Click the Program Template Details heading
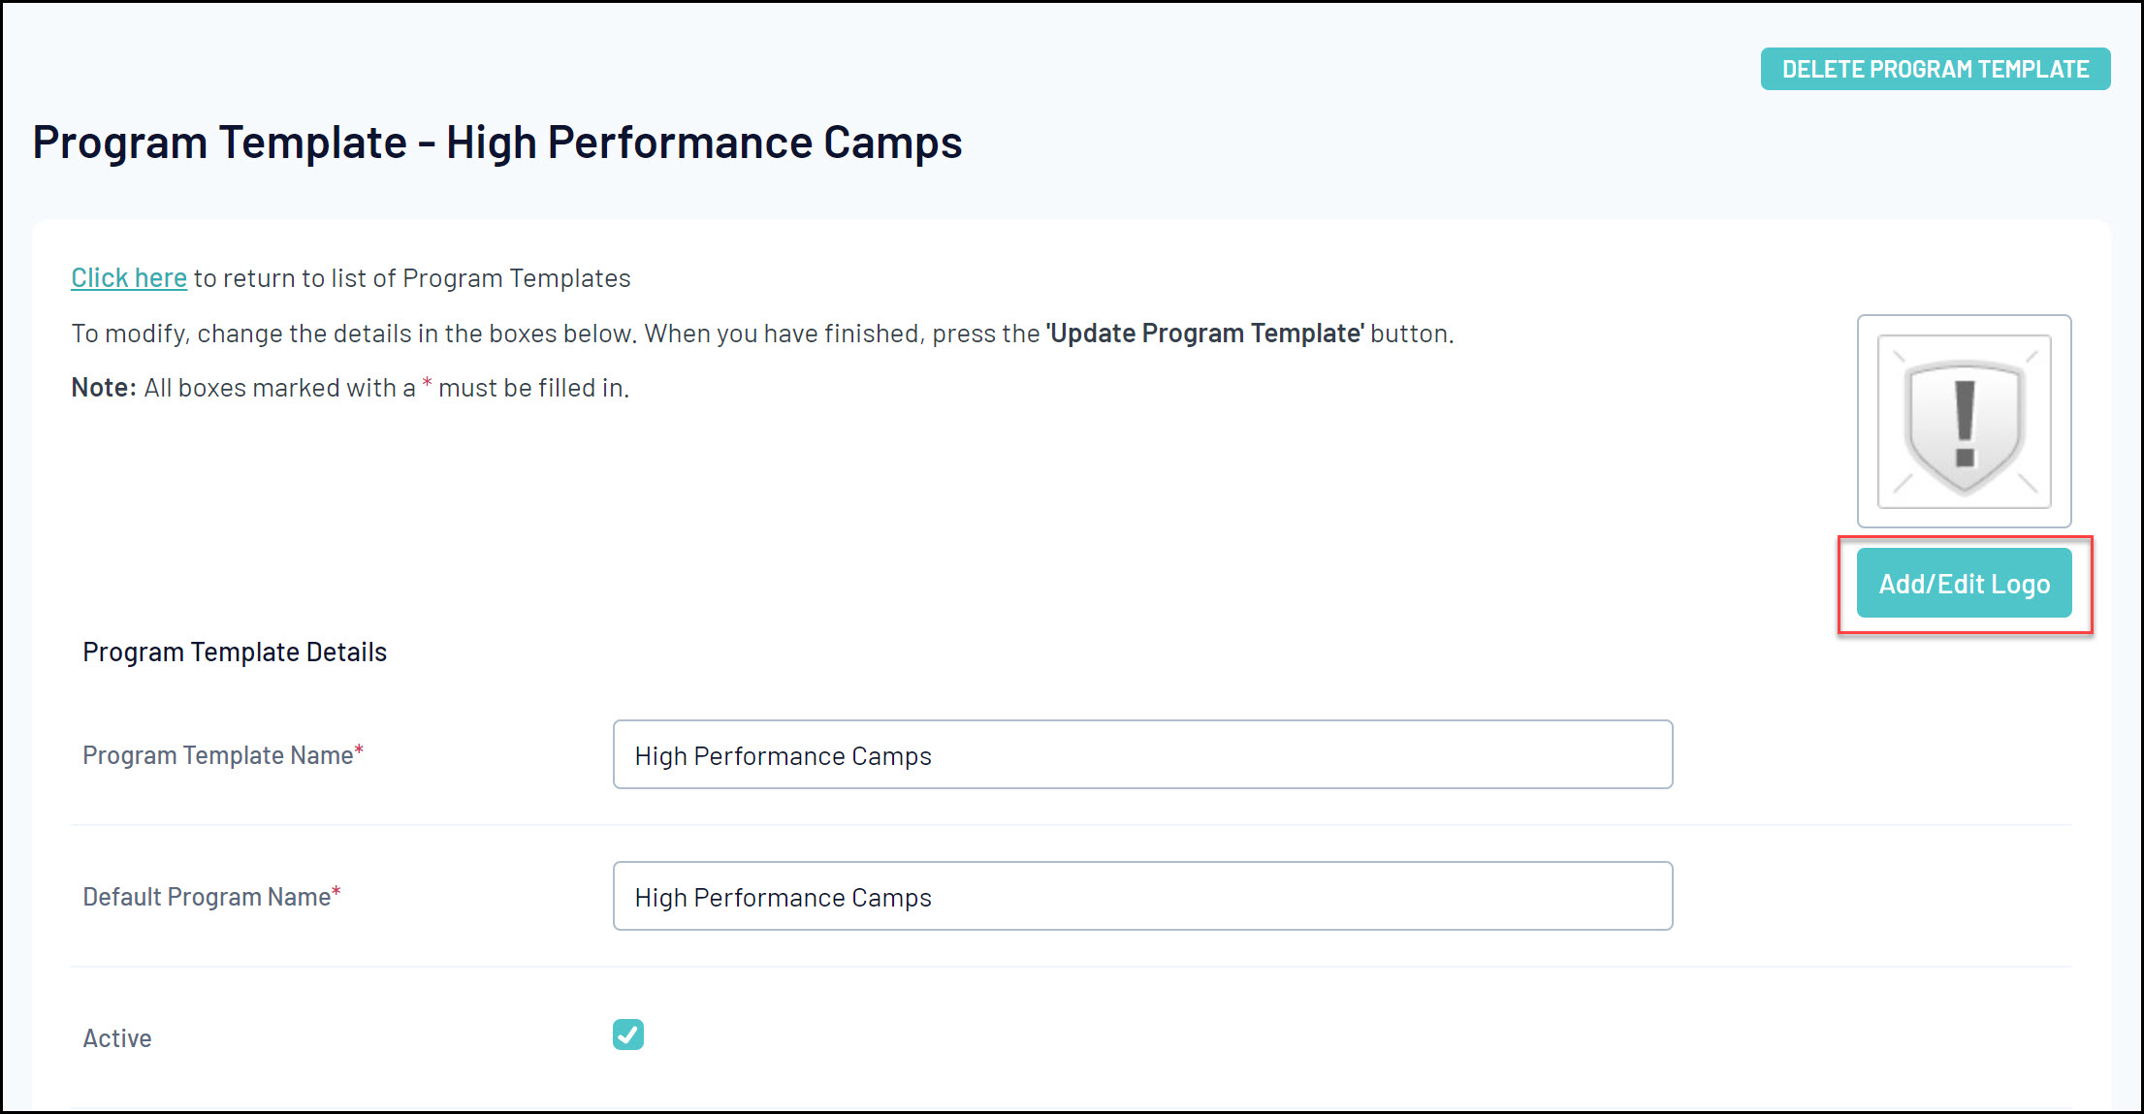Image resolution: width=2144 pixels, height=1114 pixels. (x=235, y=652)
